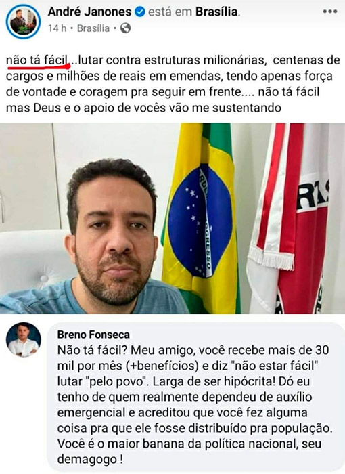Click the red-underlined "não tá fácil" phrase

(38, 60)
